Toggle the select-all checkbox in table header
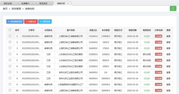Viewport: 179px width, 94px height. [x=10, y=30]
